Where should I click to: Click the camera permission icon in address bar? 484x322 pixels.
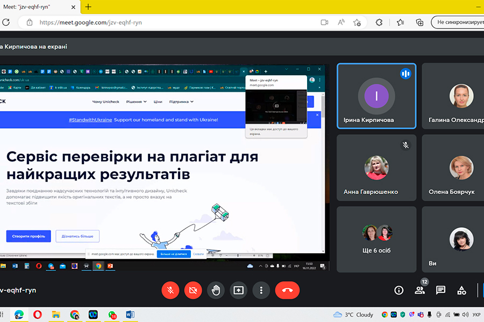324,22
